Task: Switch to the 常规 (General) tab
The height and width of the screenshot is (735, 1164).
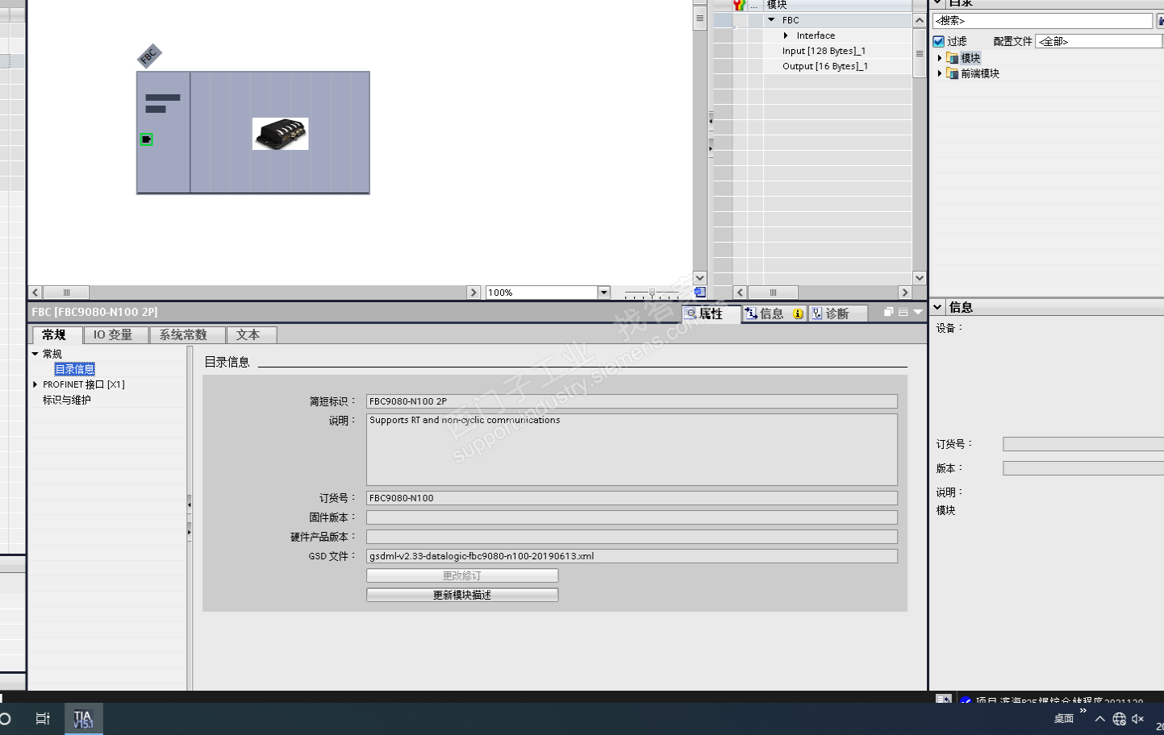Action: point(55,334)
